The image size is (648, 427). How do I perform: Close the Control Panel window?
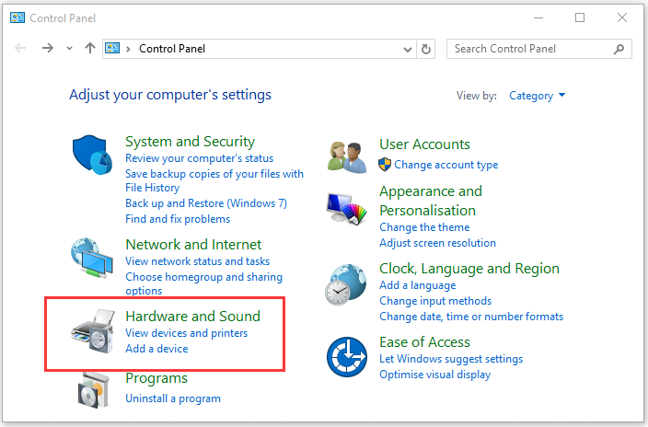tap(622, 17)
